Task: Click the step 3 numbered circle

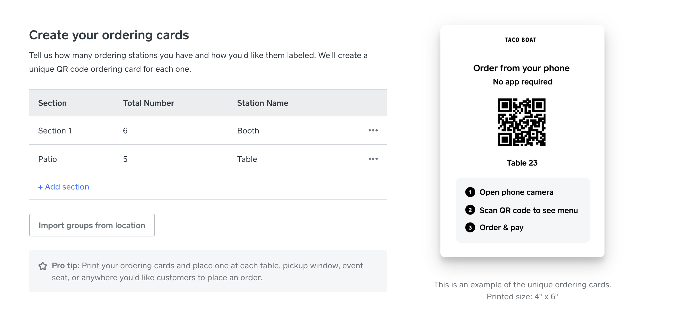Action: [470, 228]
